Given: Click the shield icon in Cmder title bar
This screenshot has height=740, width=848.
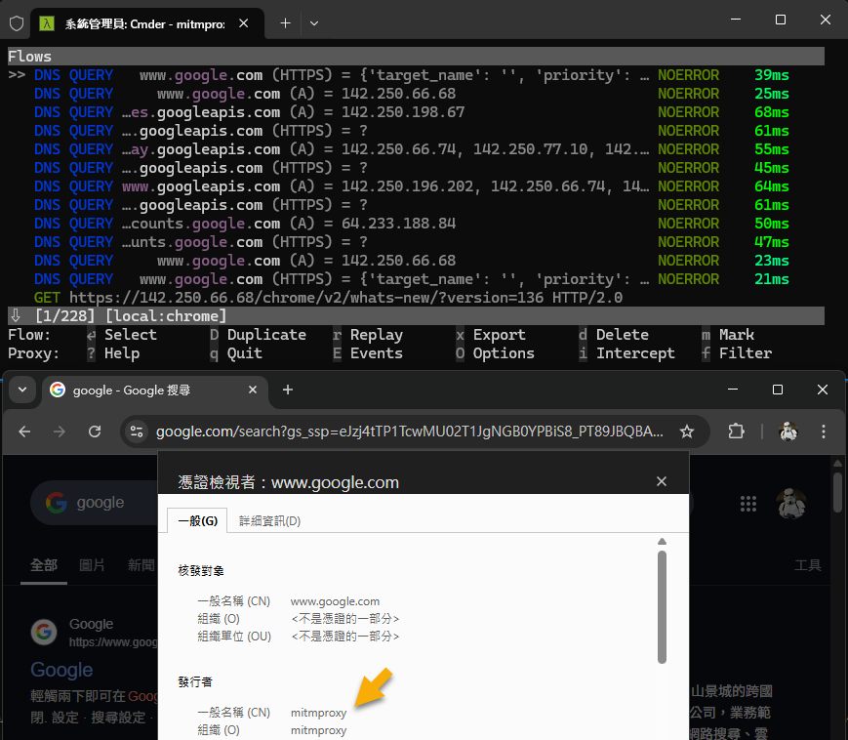Looking at the screenshot, I should click(x=16, y=22).
